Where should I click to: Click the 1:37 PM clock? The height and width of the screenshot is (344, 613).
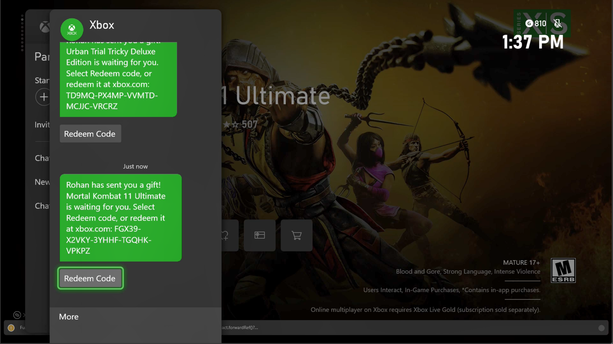pos(533,42)
